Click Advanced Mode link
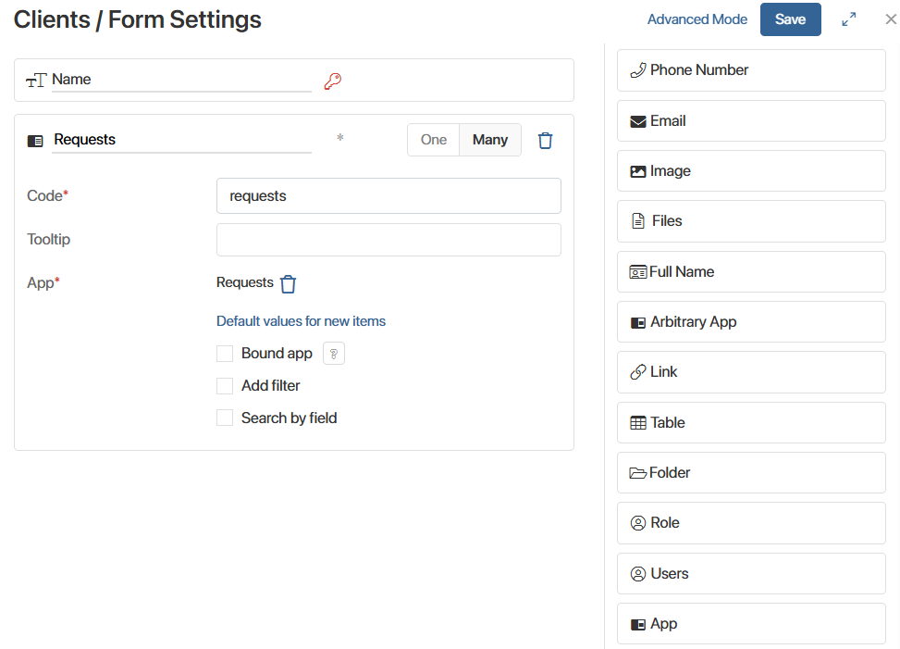Viewport: 900px width, 649px height. (x=697, y=19)
